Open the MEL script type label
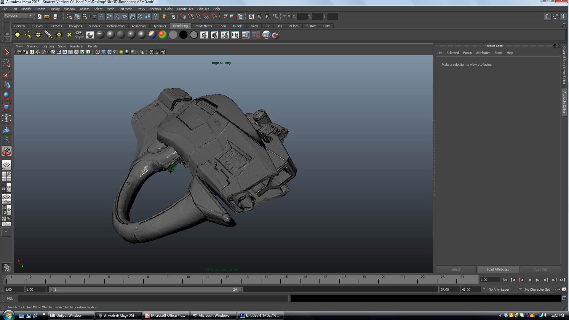Image resolution: width=569 pixels, height=320 pixels. click(x=10, y=298)
